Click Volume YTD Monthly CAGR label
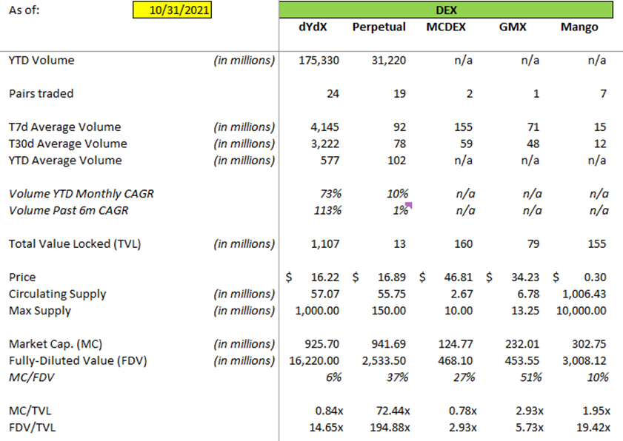Screen dimensions: 623x441 point(81,194)
